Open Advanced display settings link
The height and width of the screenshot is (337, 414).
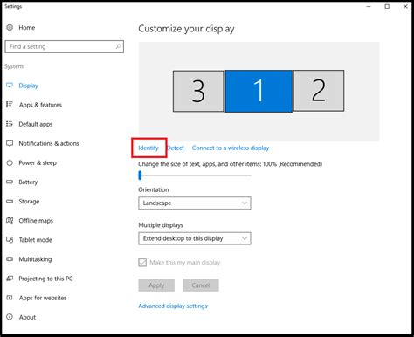click(173, 306)
